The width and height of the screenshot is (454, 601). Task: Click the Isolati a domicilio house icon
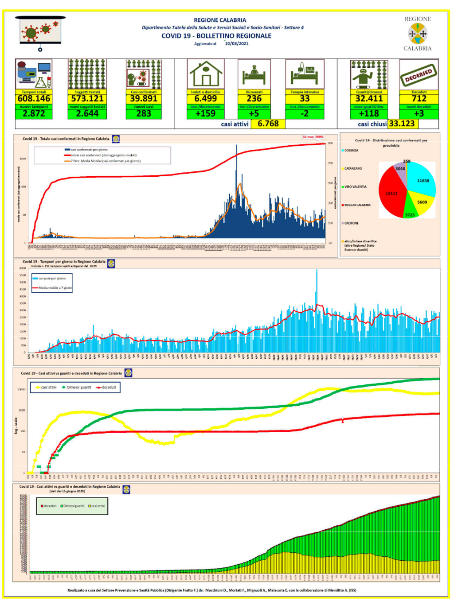[x=206, y=74]
